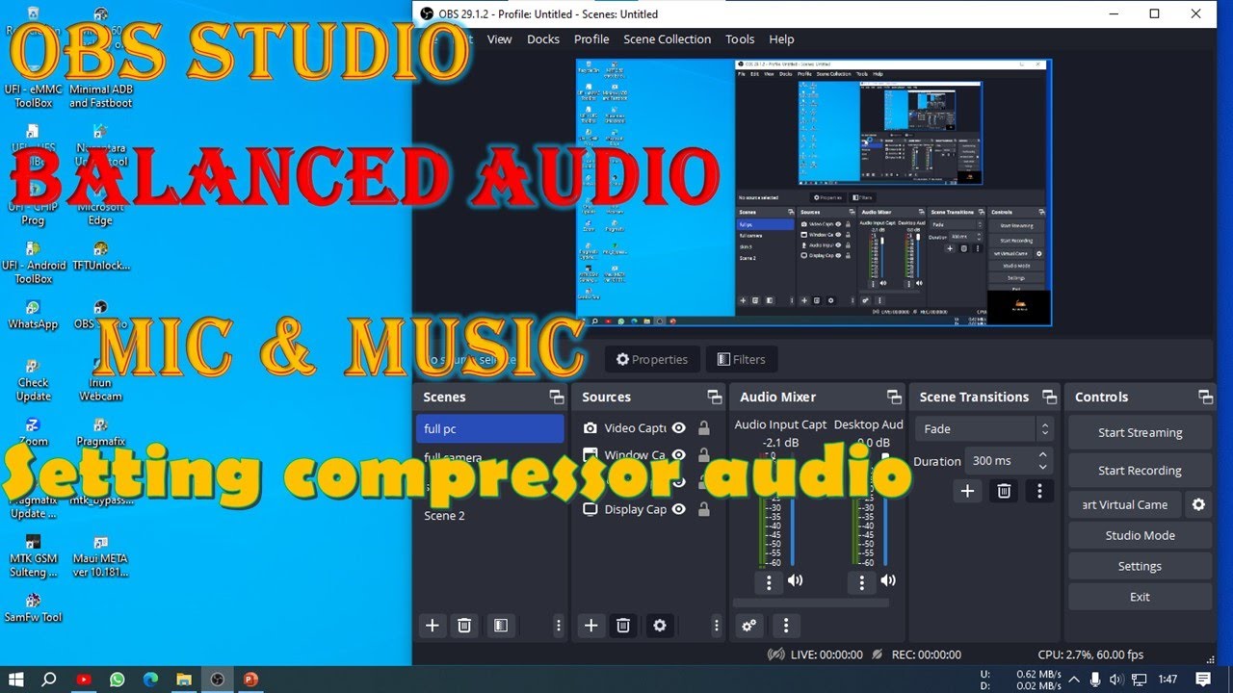The image size is (1233, 693).
Task: Open Scene Transitions more-options menu
Action: tap(1039, 491)
